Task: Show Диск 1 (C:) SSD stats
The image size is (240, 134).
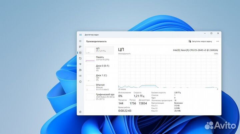Action: point(100,77)
